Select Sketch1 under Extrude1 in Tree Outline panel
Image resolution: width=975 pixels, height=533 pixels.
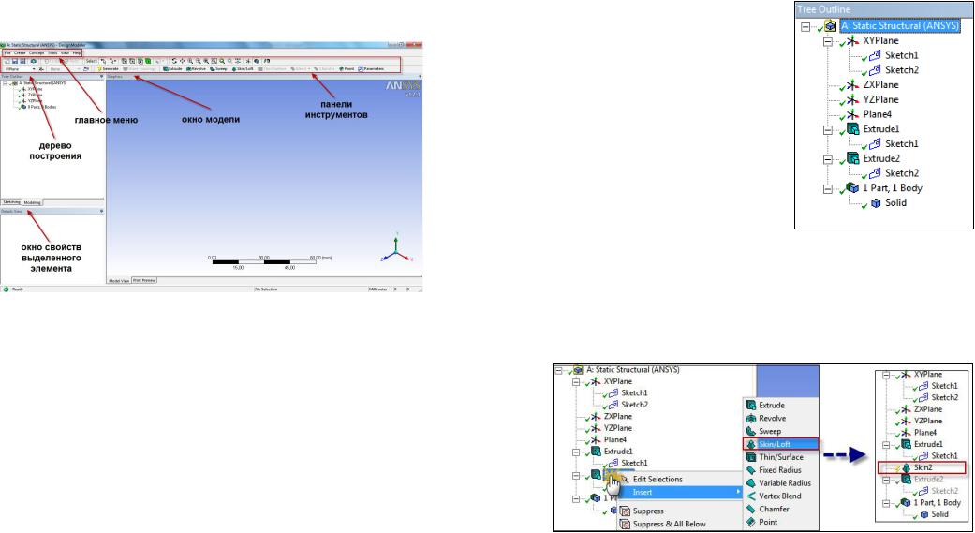pyautogui.click(x=902, y=143)
